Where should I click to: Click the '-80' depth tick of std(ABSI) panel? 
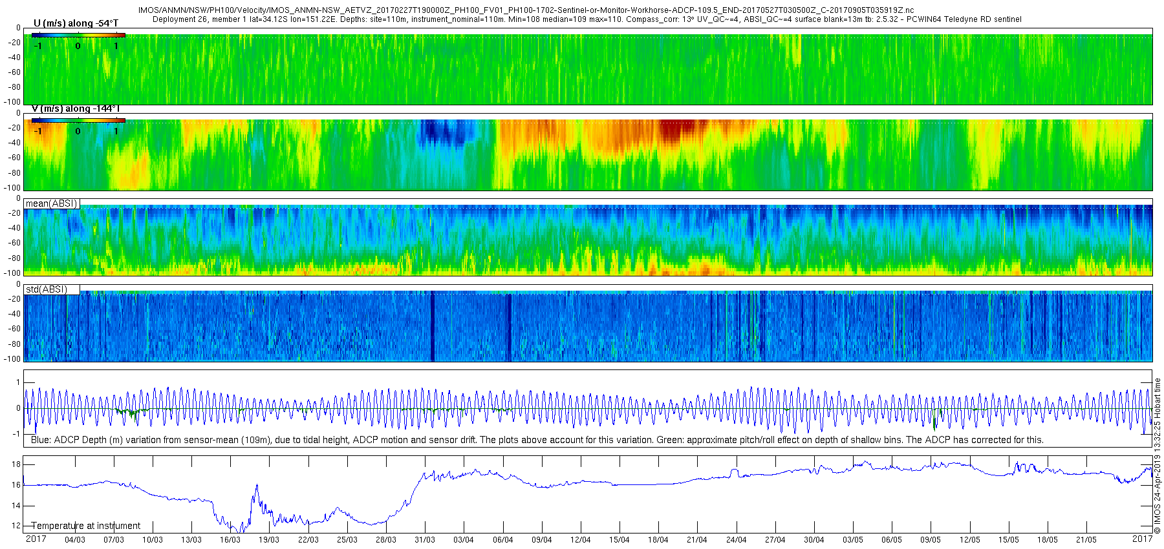point(14,344)
